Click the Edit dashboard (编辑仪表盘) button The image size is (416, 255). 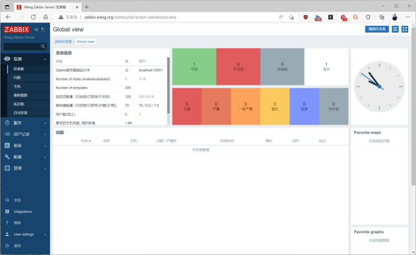[377, 29]
